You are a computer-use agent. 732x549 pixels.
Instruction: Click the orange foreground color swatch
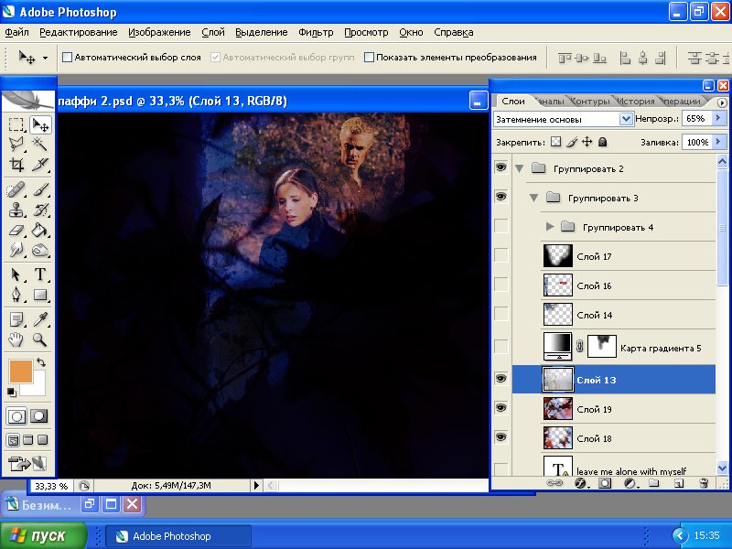click(20, 371)
